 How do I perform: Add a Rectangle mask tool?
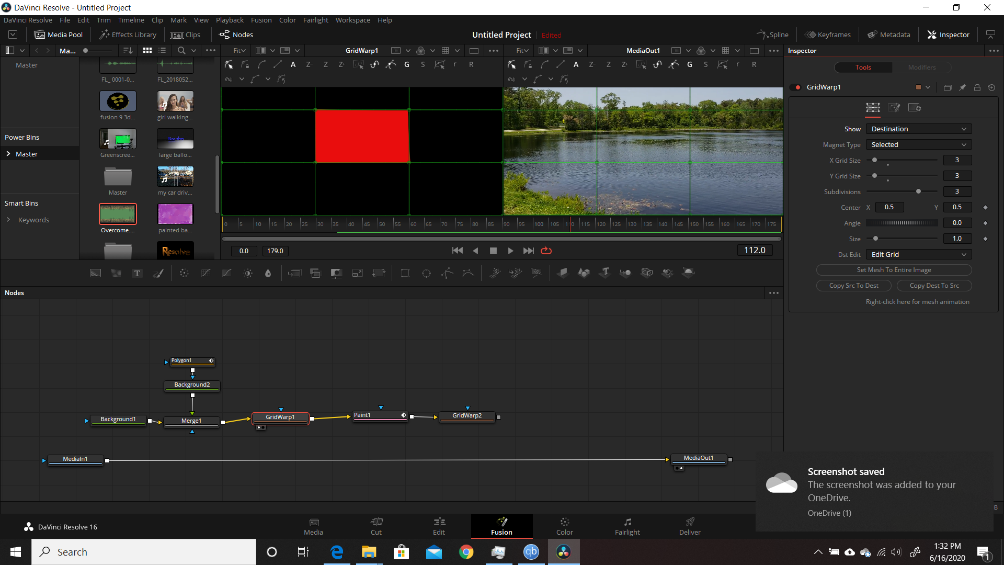[405, 273]
